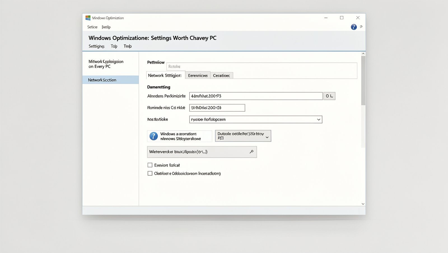Click the Windows logo in the title bar
Viewport: 448px width, 253px height.
click(x=88, y=18)
